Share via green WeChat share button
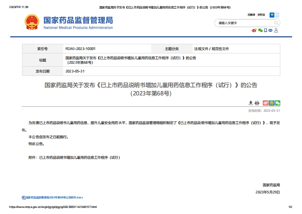 click(x=278, y=103)
